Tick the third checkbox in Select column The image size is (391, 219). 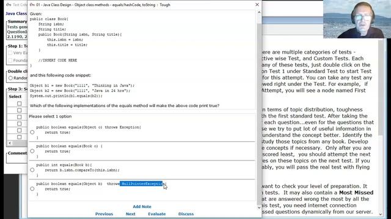click(19, 117)
